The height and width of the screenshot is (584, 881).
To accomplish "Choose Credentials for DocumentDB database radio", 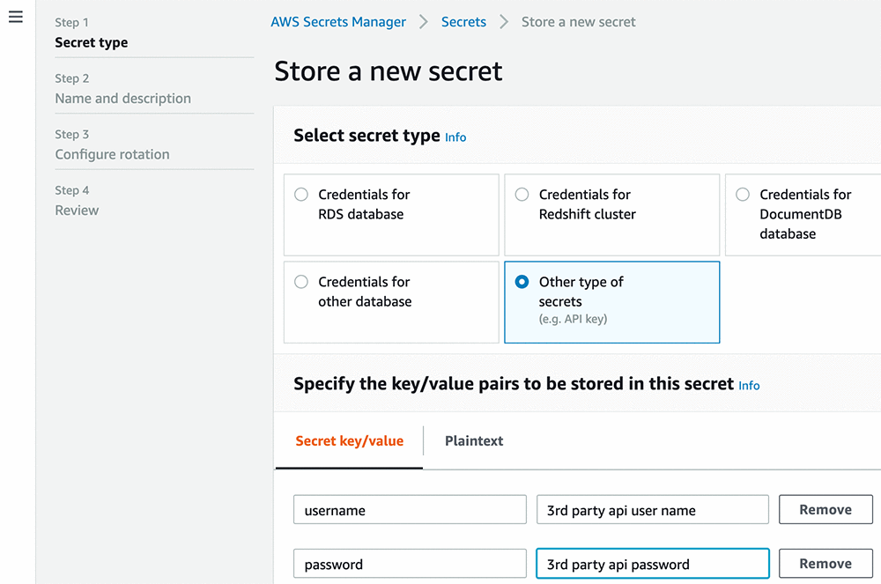I will [x=743, y=195].
